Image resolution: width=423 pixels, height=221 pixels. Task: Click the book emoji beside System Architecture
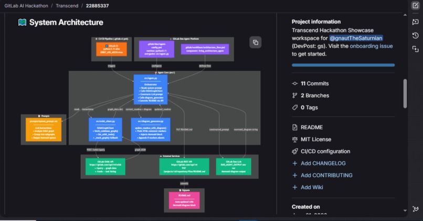[22, 23]
